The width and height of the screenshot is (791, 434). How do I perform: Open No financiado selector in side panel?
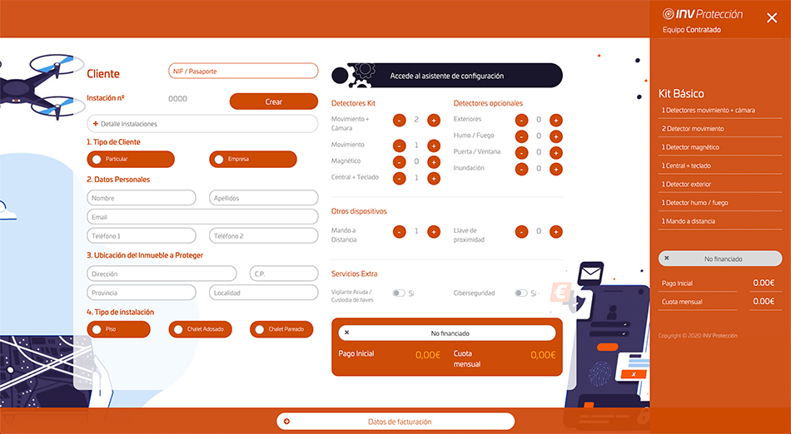[720, 259]
